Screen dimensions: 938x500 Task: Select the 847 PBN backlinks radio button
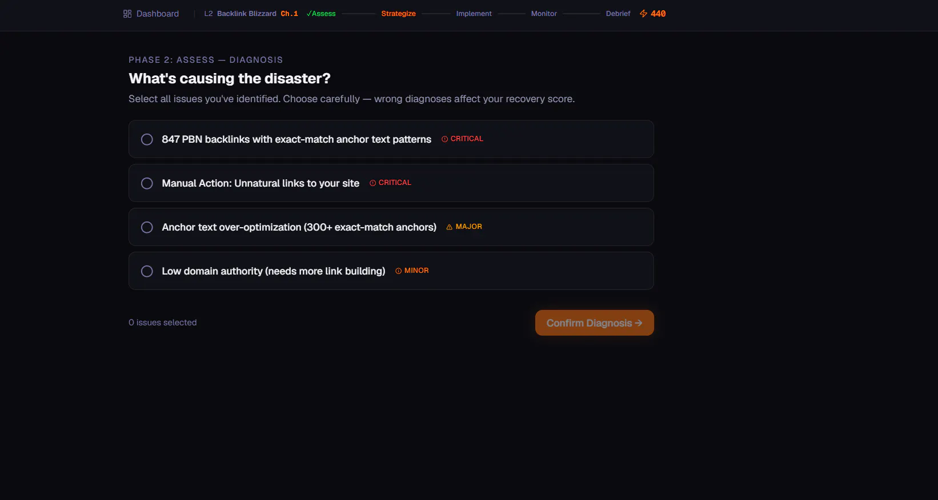pyautogui.click(x=147, y=139)
